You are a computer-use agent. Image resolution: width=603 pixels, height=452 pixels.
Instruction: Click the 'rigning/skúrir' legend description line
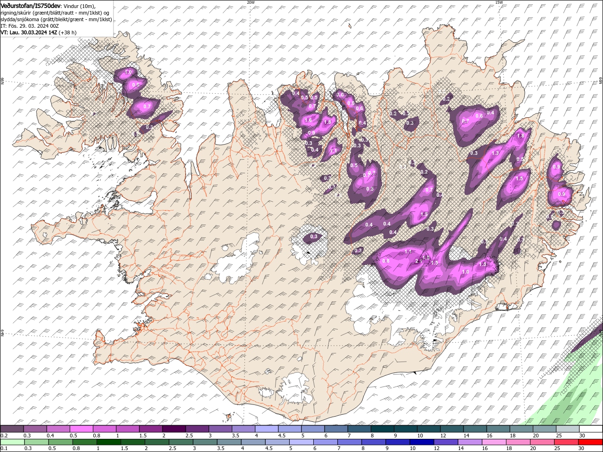pos(56,12)
